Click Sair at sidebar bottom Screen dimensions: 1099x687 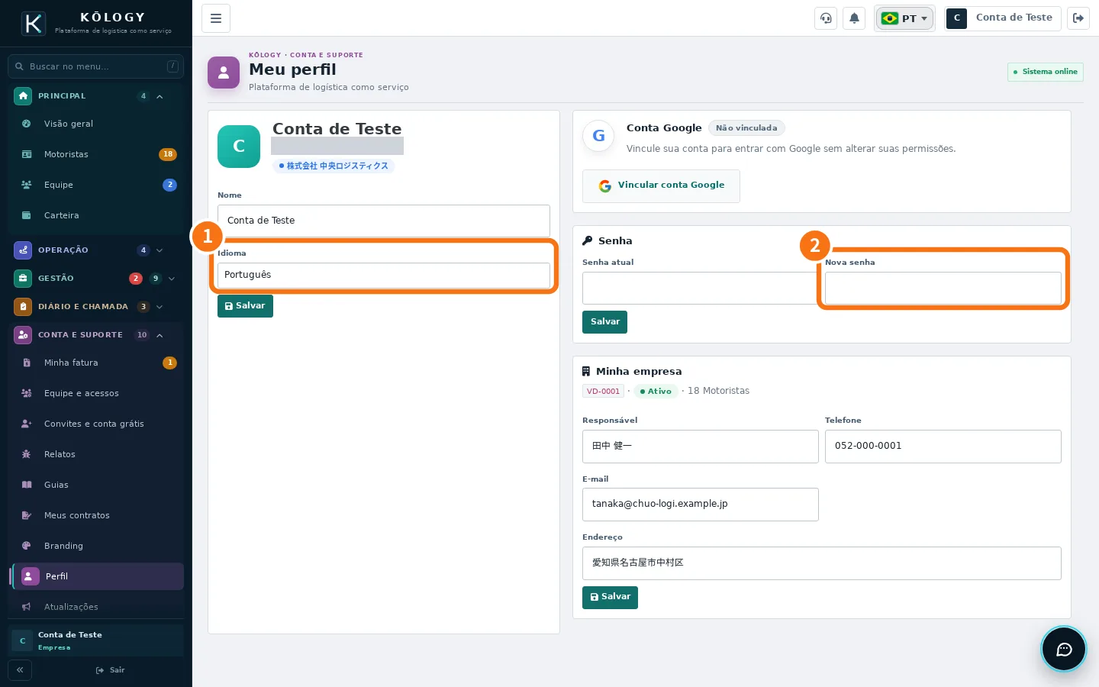click(x=111, y=670)
